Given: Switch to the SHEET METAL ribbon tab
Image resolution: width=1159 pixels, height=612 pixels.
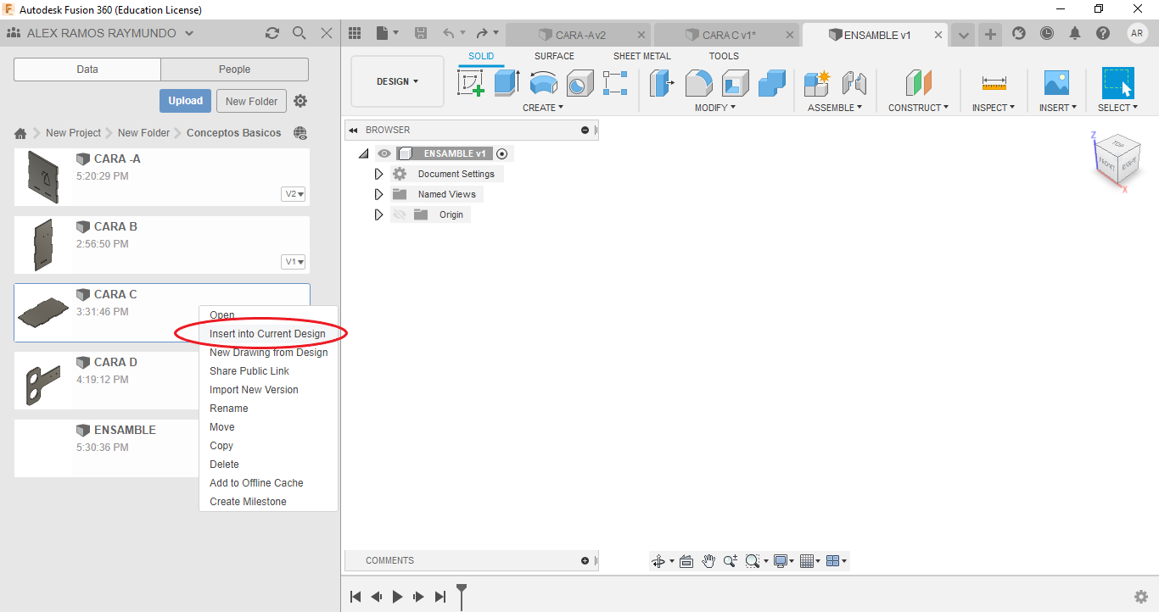Looking at the screenshot, I should (641, 56).
